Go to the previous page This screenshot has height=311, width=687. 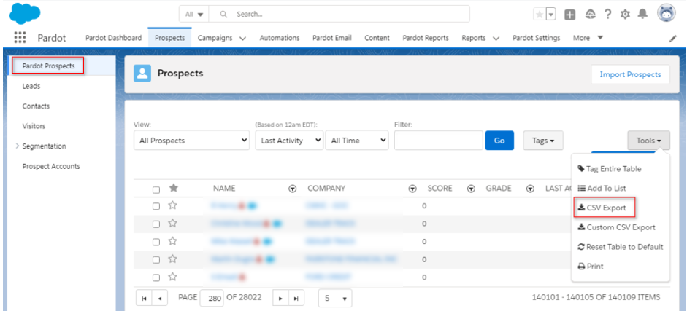tap(159, 299)
